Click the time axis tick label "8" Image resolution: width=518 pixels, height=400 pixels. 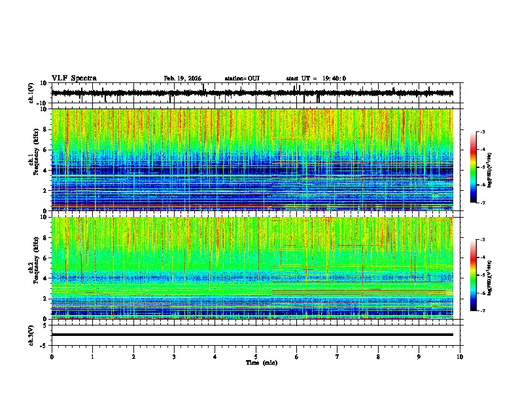pyautogui.click(x=378, y=357)
